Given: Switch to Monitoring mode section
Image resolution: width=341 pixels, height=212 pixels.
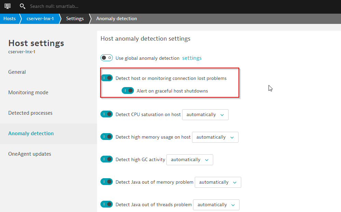Looking at the screenshot, I should 28,93.
